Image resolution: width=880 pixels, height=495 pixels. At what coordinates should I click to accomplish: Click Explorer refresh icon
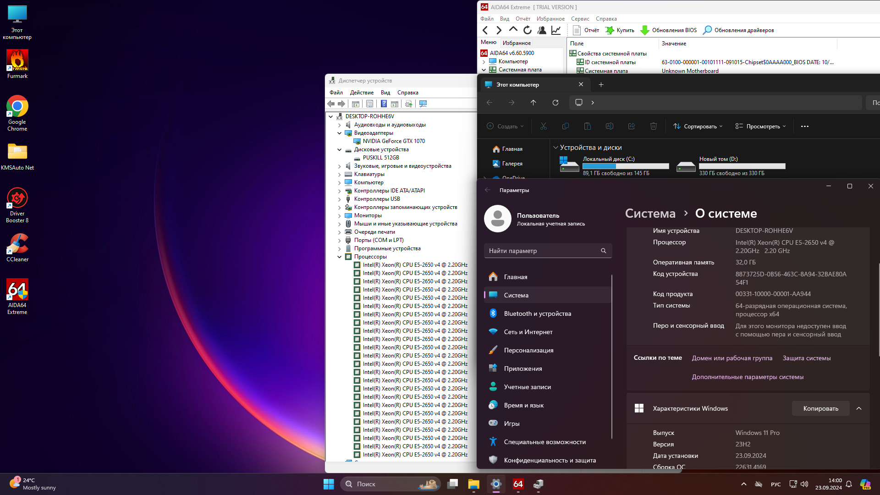tap(555, 103)
